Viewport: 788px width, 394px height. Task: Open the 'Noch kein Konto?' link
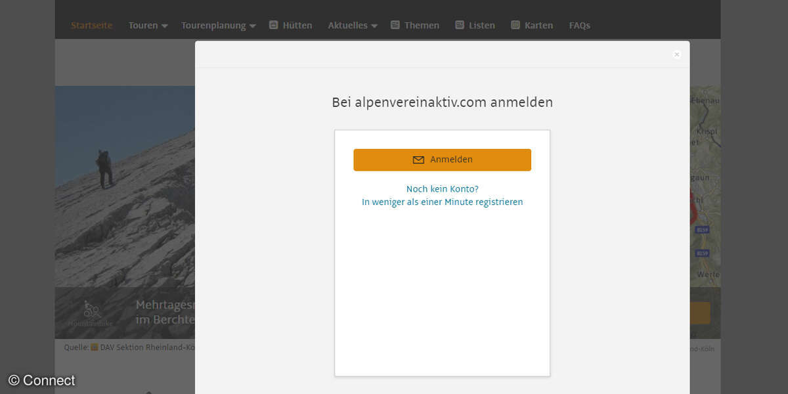point(443,189)
